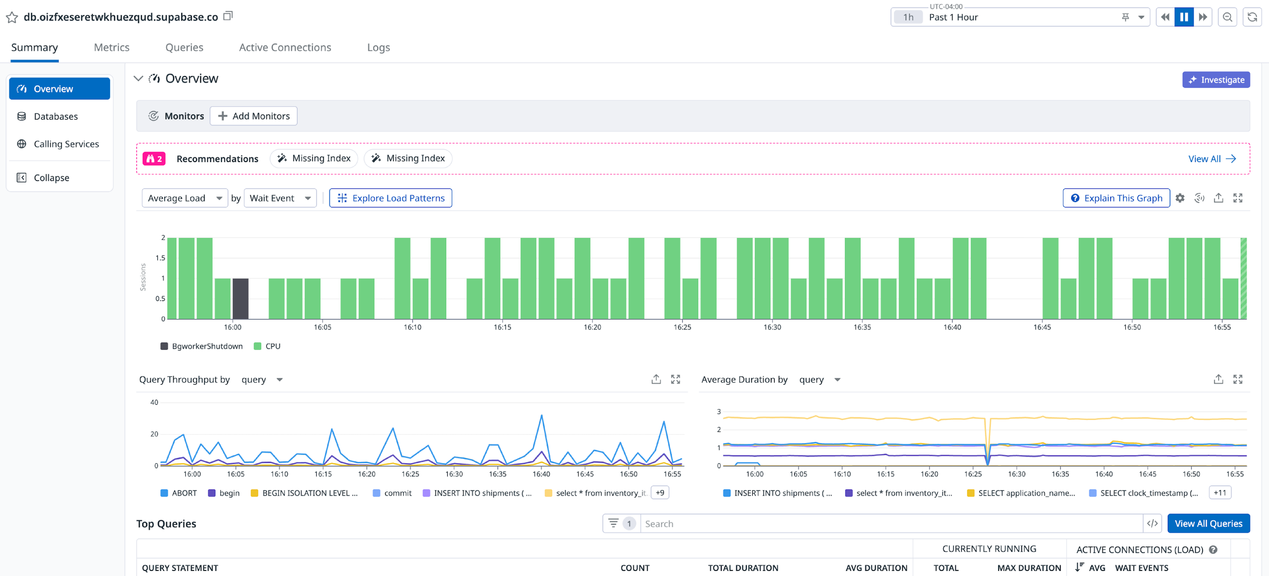
Task: Click the 1h time shortcut badge
Action: point(908,17)
